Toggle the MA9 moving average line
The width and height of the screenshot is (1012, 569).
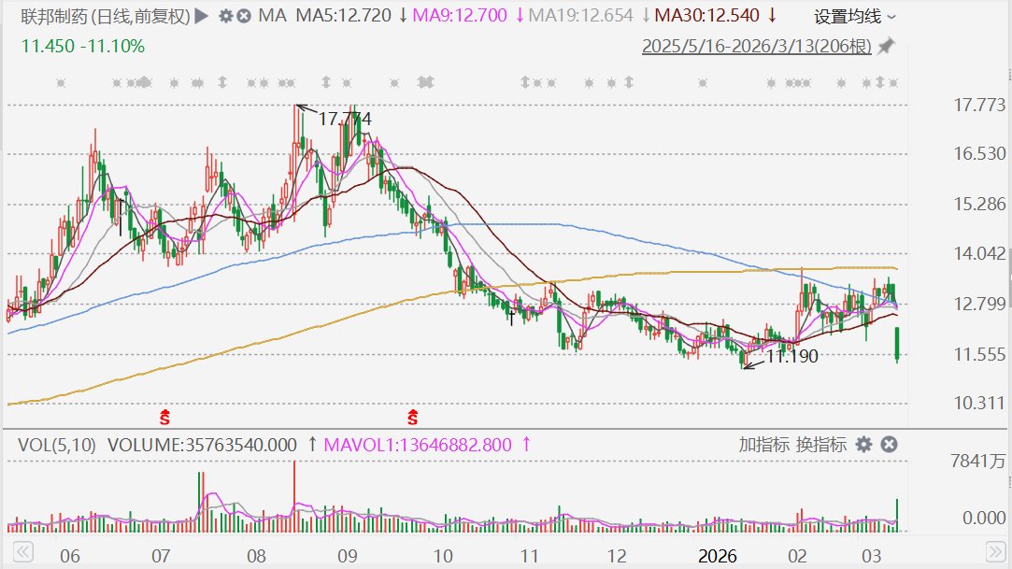[x=462, y=16]
